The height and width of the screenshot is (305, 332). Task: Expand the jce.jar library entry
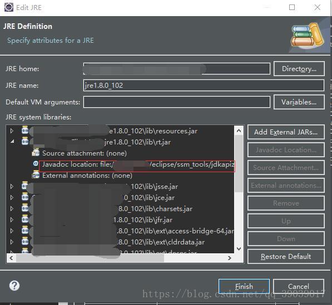[x=12, y=197]
